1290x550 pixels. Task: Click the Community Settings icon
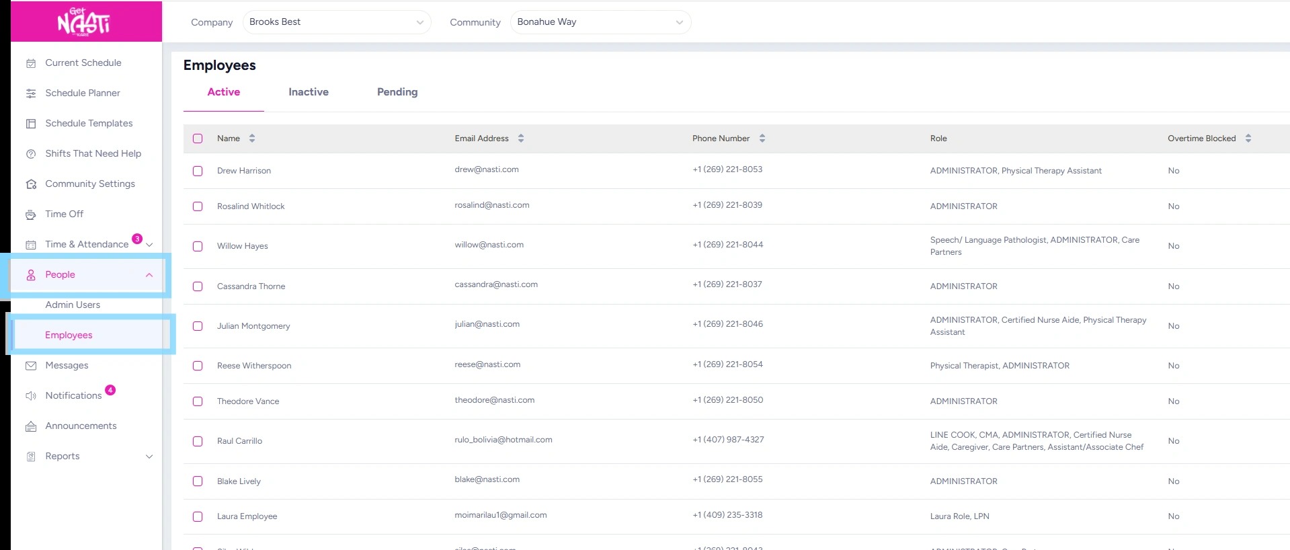tap(31, 184)
